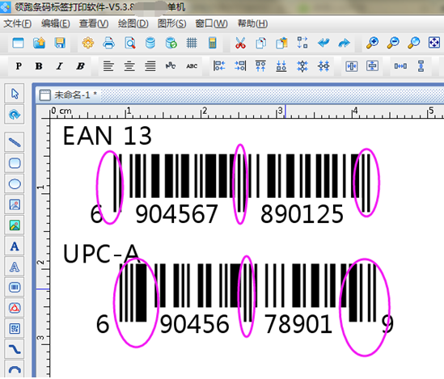Align objects to right edge

[x=240, y=66]
